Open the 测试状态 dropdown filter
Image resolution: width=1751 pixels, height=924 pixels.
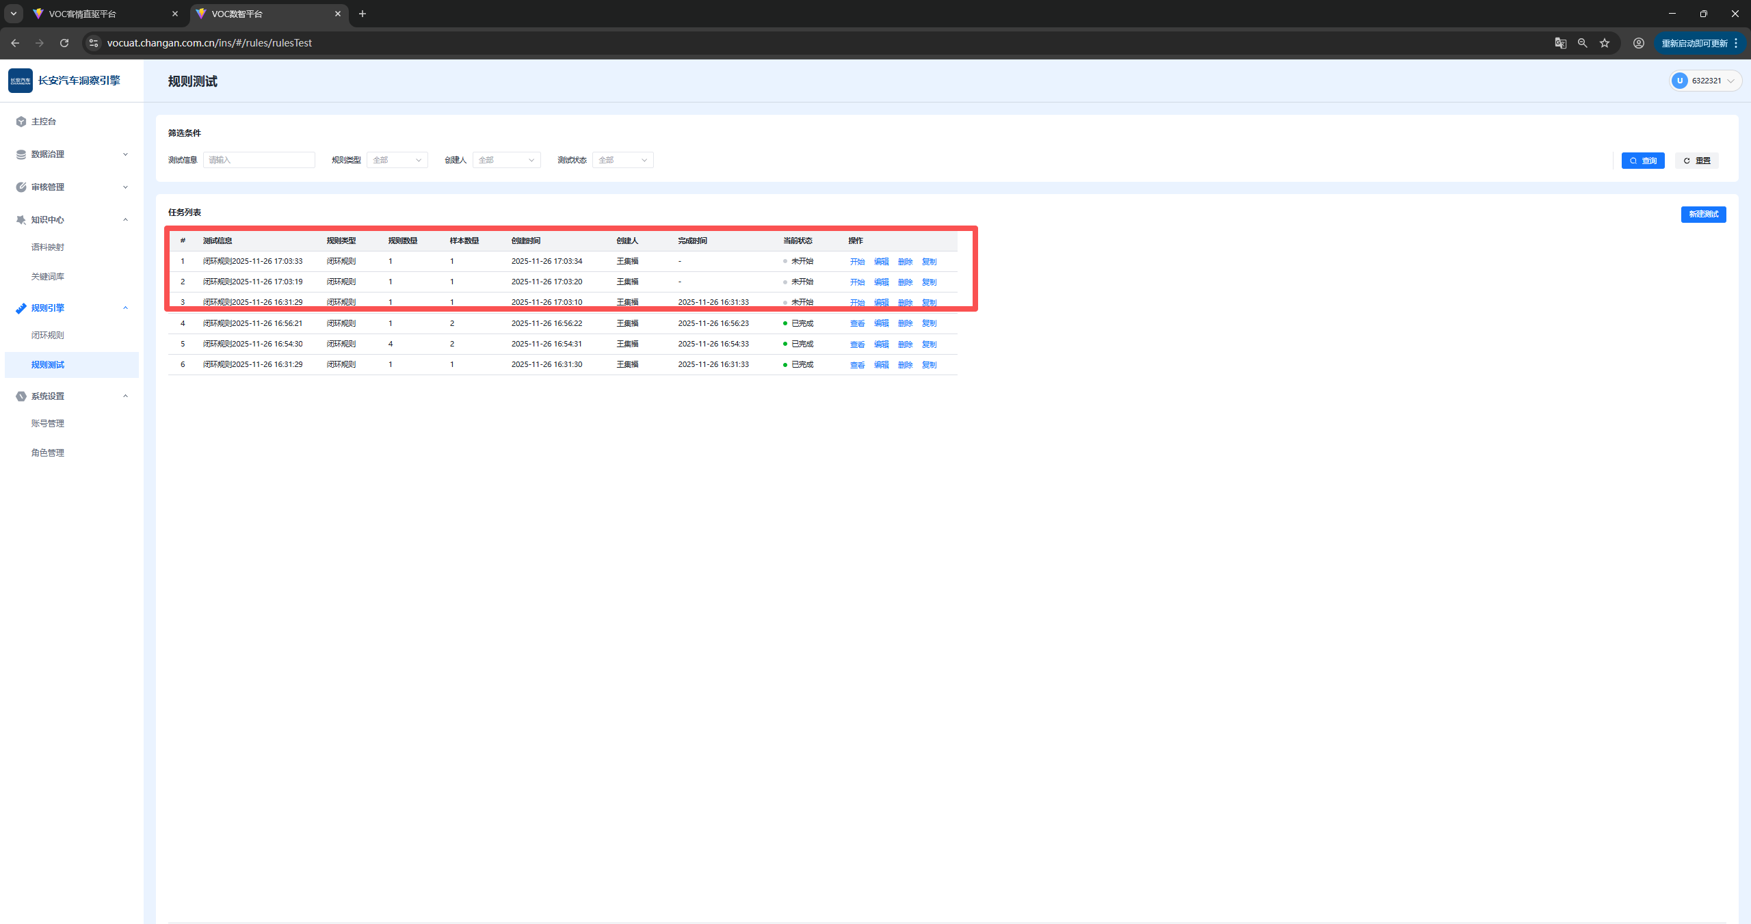[622, 160]
